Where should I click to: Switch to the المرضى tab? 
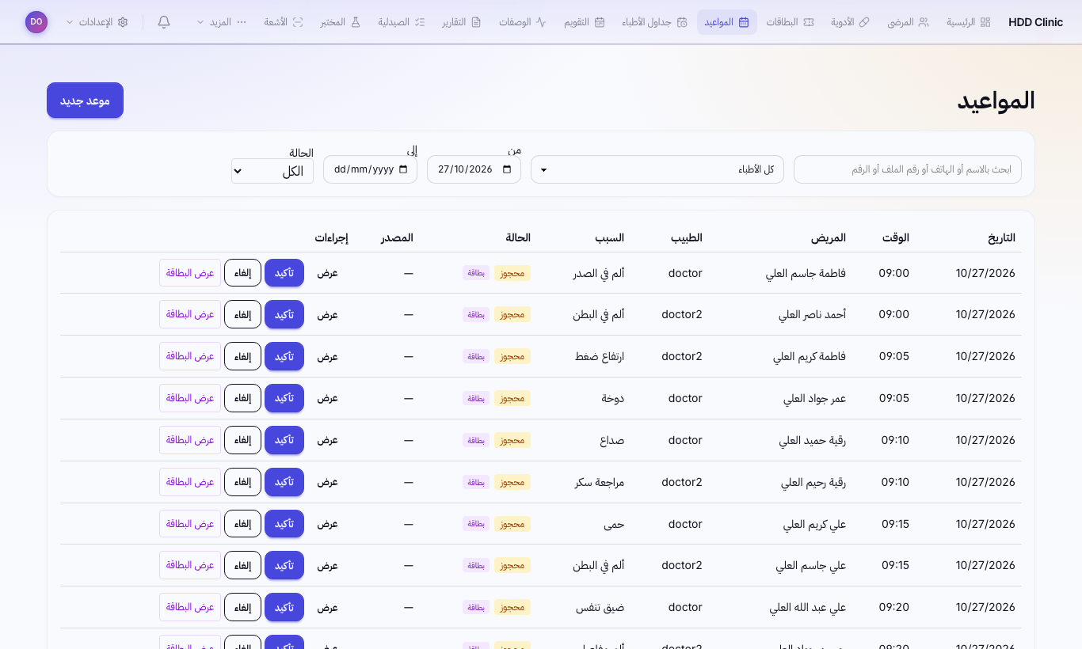(908, 22)
